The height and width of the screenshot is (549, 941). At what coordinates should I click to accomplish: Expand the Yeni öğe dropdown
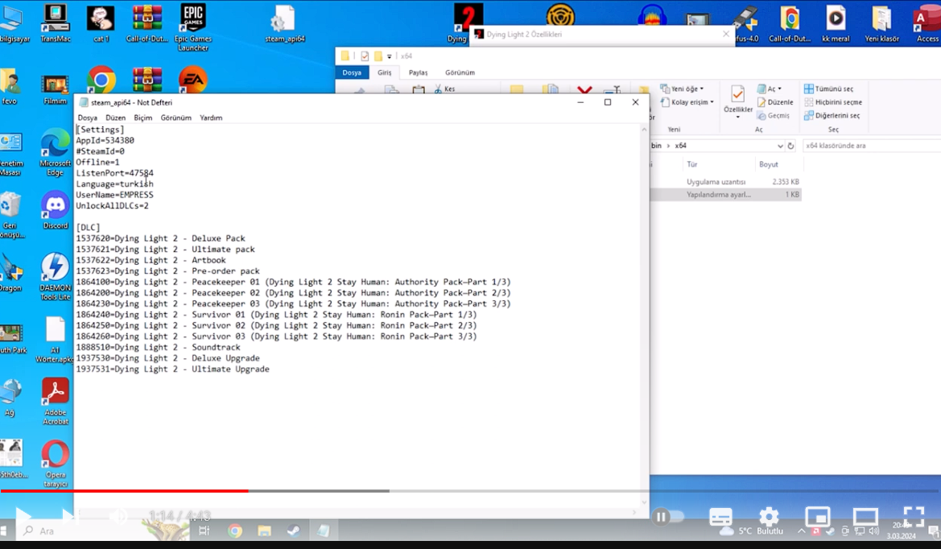682,89
